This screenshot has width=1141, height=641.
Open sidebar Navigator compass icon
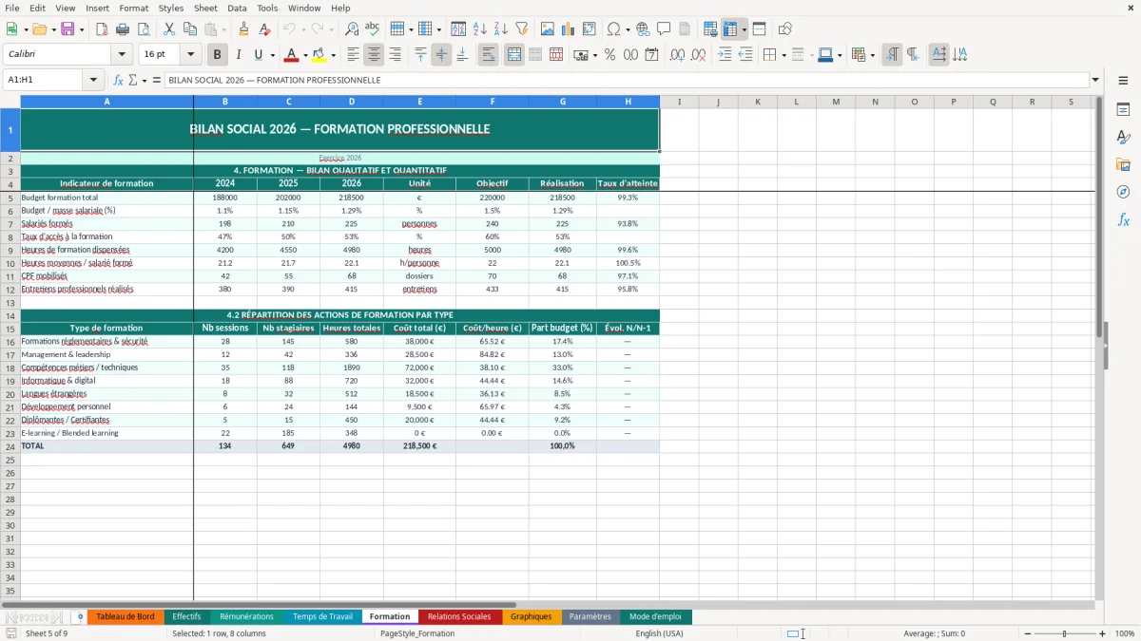point(1123,192)
